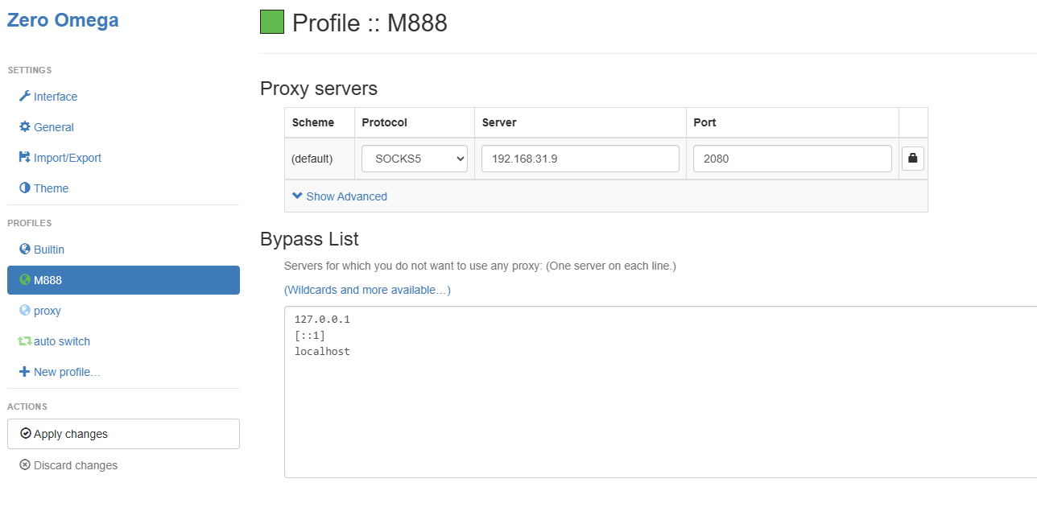Click the plus icon for New profile
Image resolution: width=1037 pixels, height=520 pixels.
click(x=24, y=372)
